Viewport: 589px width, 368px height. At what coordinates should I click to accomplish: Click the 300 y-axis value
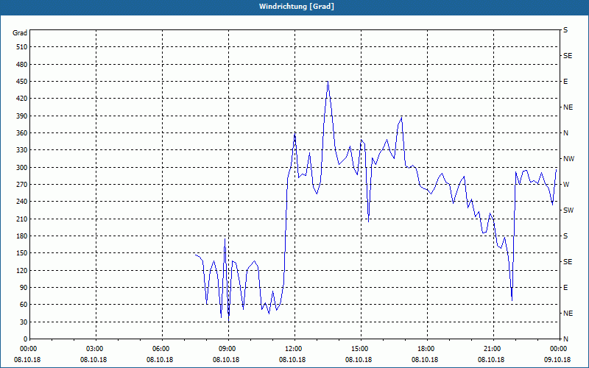click(x=22, y=168)
